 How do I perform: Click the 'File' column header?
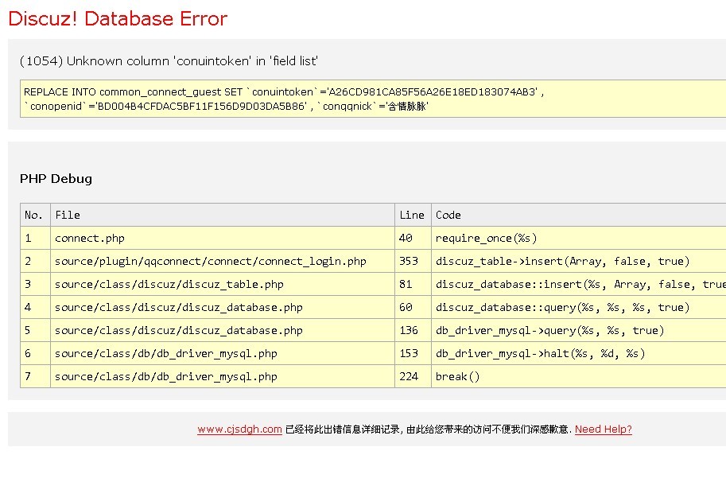(x=222, y=215)
